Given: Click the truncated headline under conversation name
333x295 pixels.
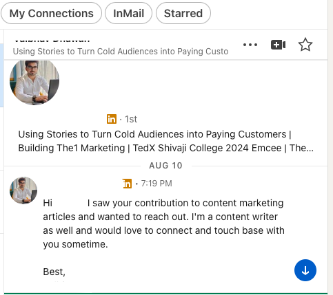Looking at the screenshot, I should [121, 52].
